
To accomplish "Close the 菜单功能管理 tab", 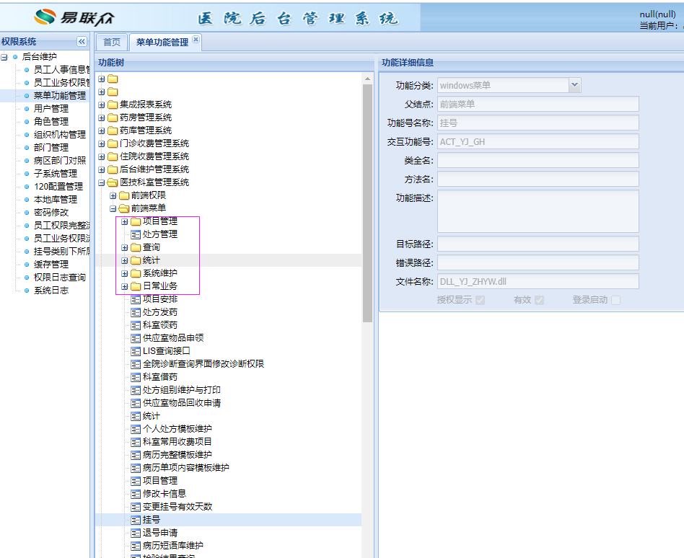I will tap(196, 39).
